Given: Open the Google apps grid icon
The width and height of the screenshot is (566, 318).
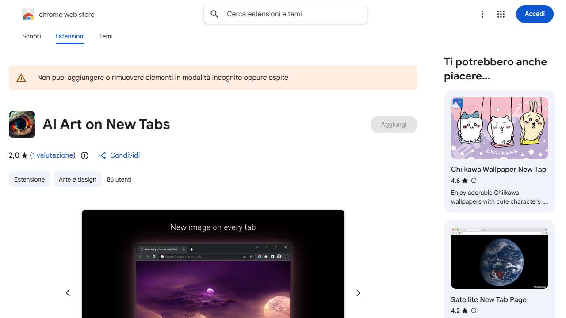Looking at the screenshot, I should (501, 14).
